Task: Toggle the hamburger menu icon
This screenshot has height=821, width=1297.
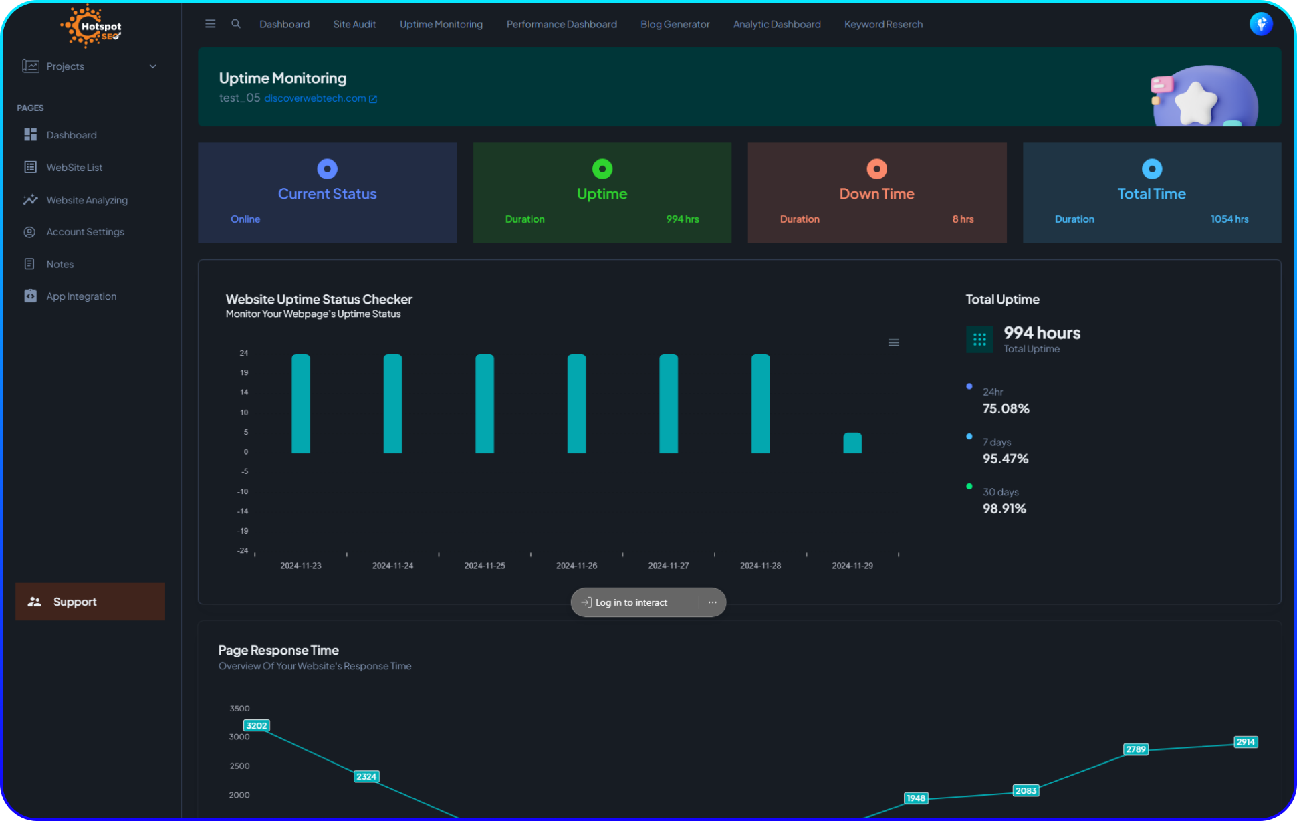Action: [210, 23]
